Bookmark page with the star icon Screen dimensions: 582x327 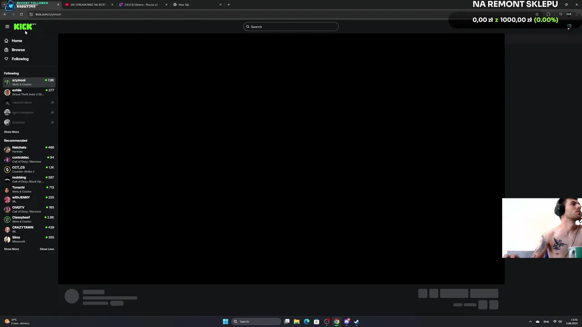point(537,14)
